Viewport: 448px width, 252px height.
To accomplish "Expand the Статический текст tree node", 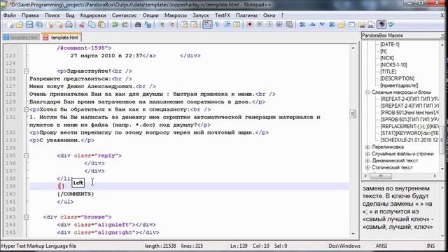I will pyautogui.click(x=367, y=168).
